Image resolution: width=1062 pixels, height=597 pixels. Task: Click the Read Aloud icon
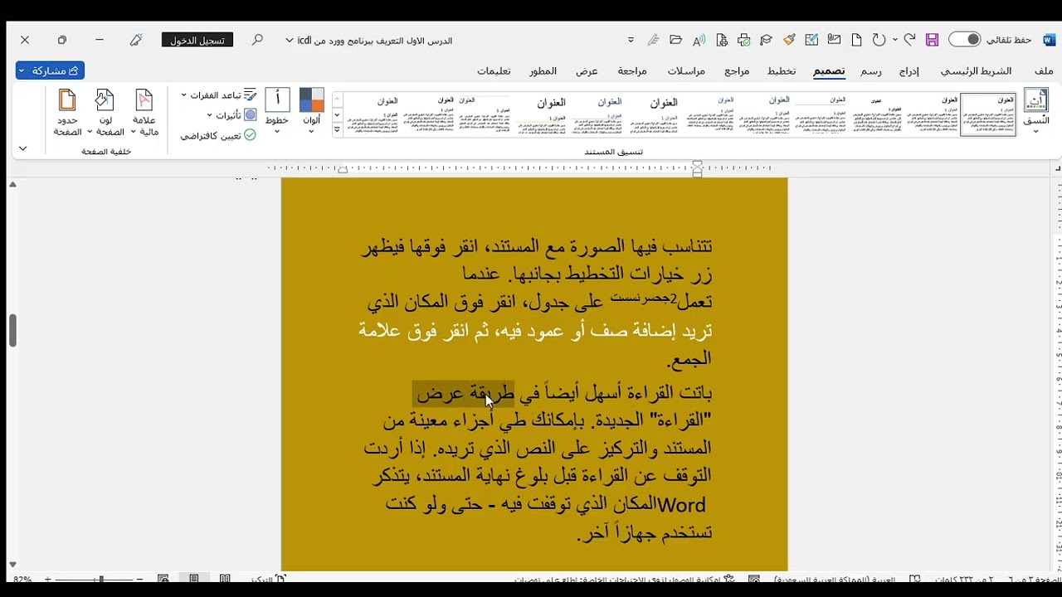699,40
